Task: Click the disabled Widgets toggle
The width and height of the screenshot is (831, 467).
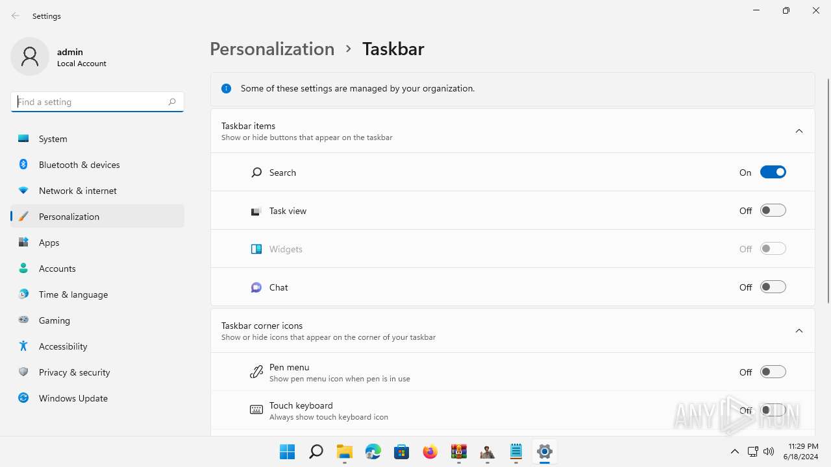Action: (773, 248)
